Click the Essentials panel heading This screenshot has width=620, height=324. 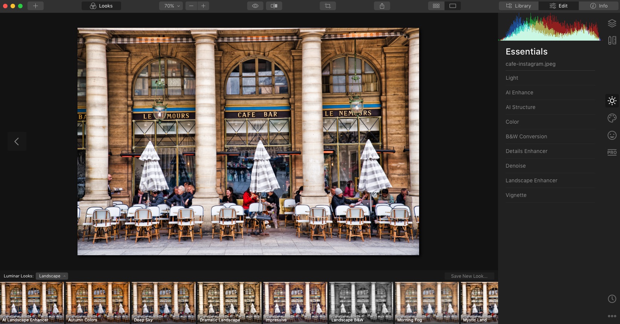pyautogui.click(x=527, y=51)
